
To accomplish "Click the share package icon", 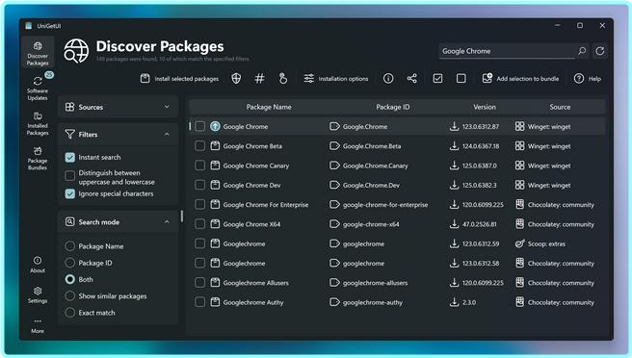I will pos(411,79).
